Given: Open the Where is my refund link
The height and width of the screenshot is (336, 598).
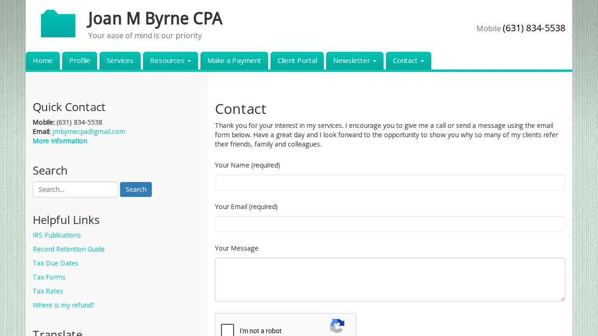Looking at the screenshot, I should [64, 305].
